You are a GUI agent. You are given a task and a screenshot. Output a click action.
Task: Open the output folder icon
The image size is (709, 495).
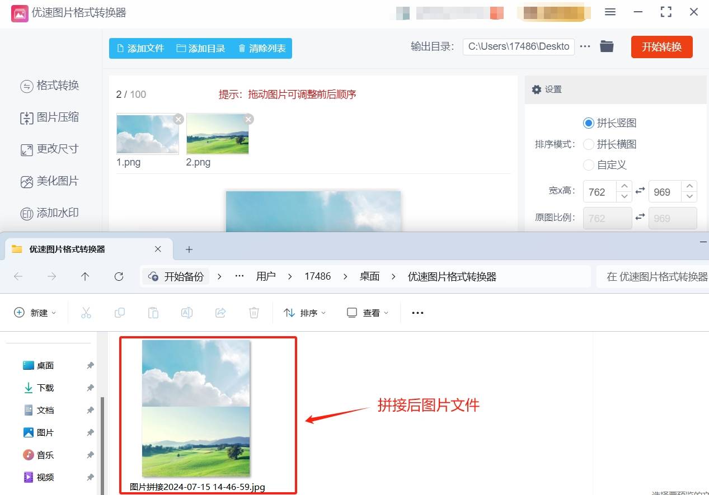click(x=607, y=46)
